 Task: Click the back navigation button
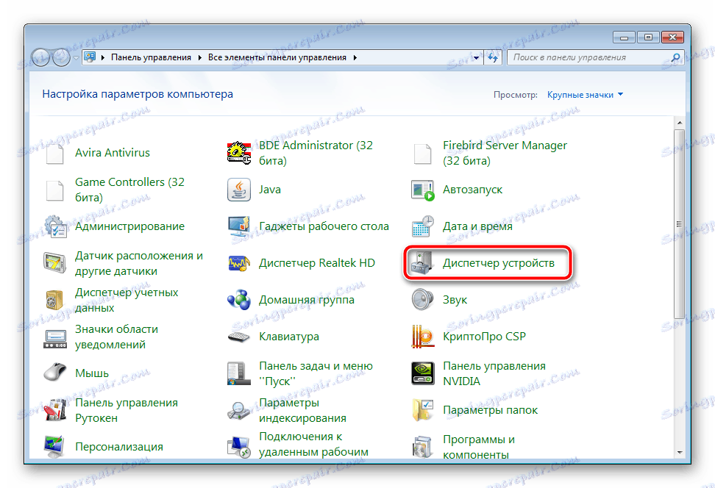(42, 57)
